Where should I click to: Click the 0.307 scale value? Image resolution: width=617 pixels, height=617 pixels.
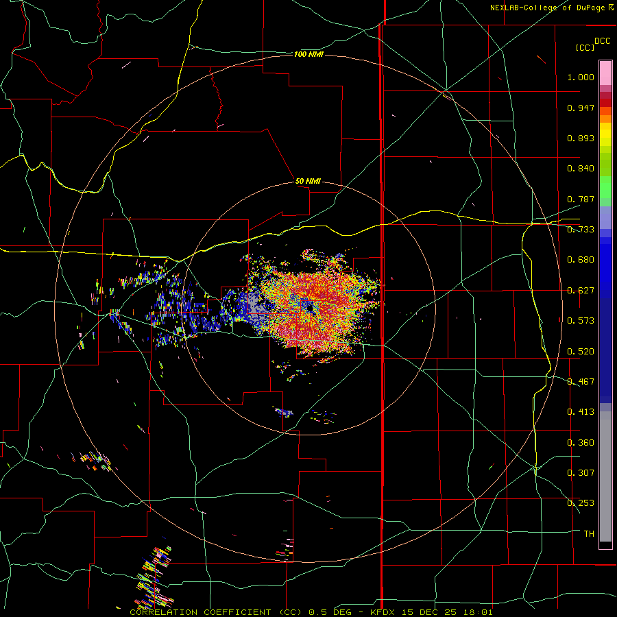(581, 473)
